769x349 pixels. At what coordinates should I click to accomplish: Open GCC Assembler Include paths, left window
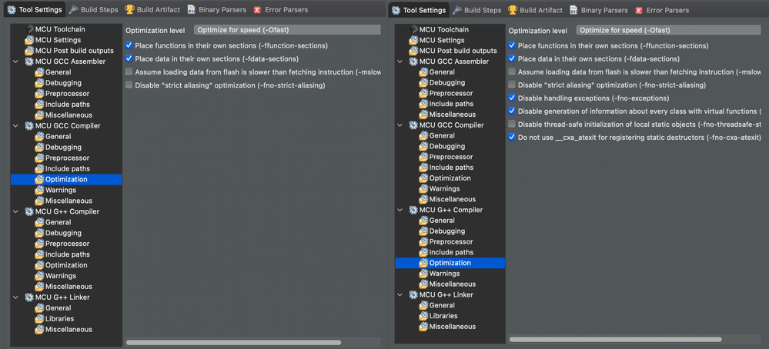(67, 105)
